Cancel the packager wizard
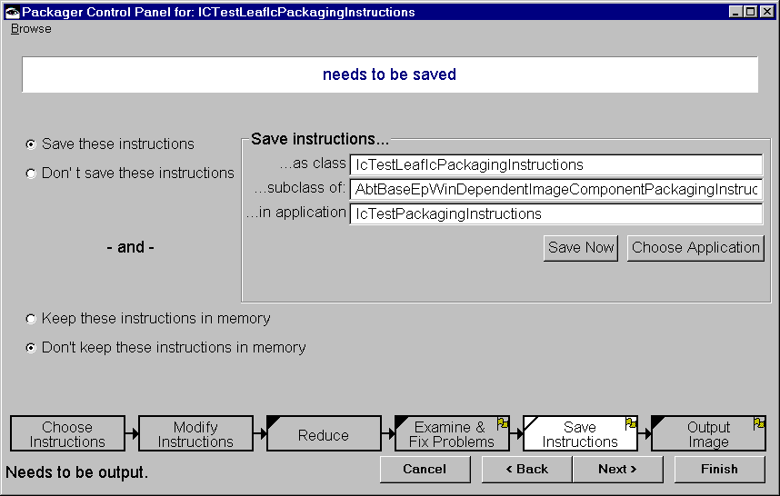 pos(425,470)
